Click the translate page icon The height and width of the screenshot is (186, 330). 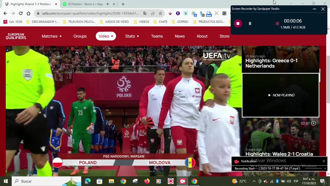click(145, 13)
